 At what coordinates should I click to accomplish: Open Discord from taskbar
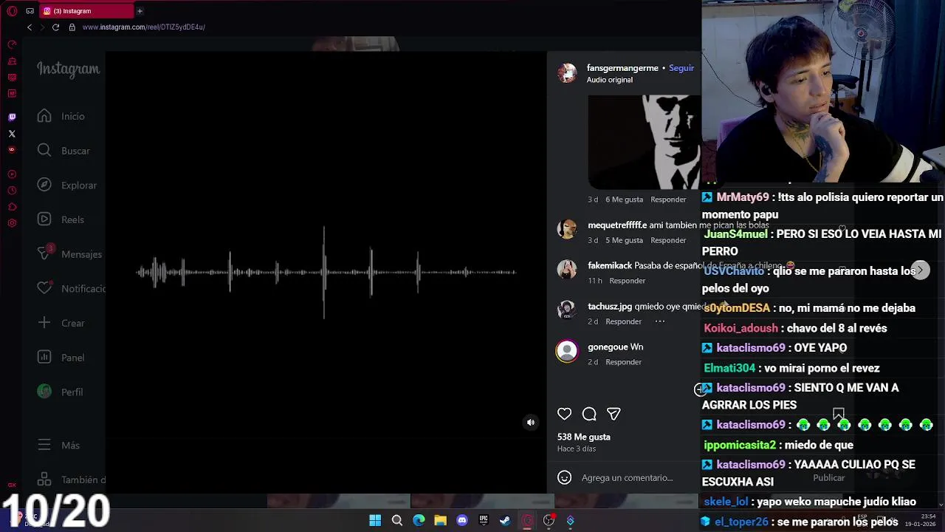click(462, 521)
